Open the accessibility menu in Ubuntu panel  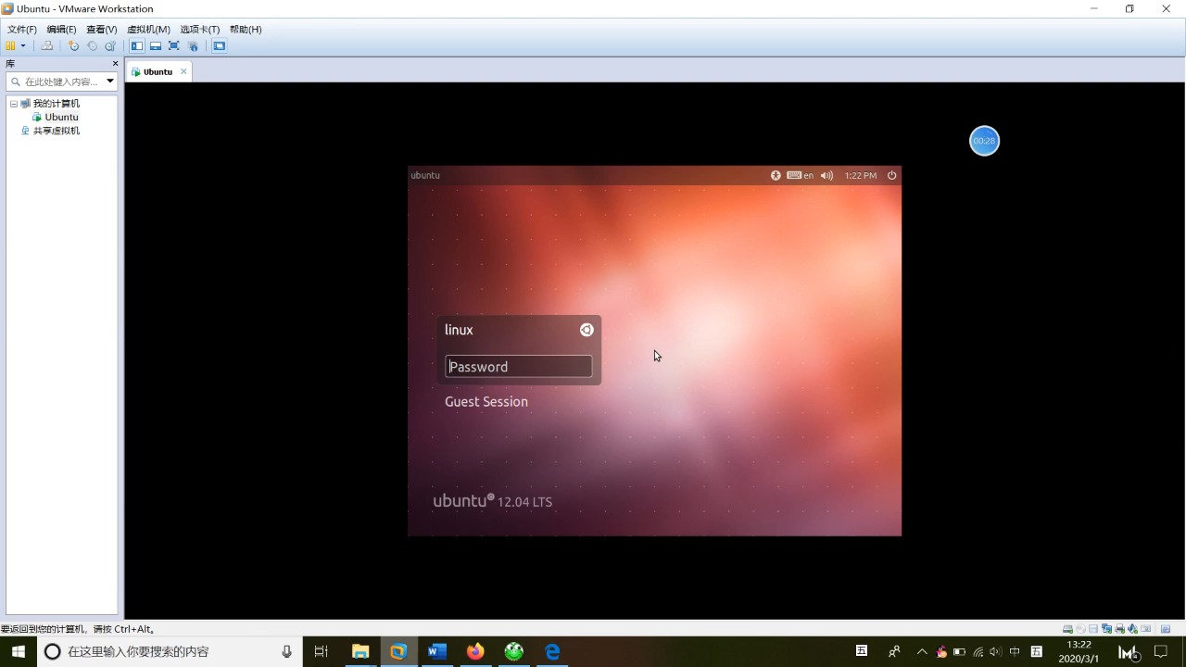776,175
